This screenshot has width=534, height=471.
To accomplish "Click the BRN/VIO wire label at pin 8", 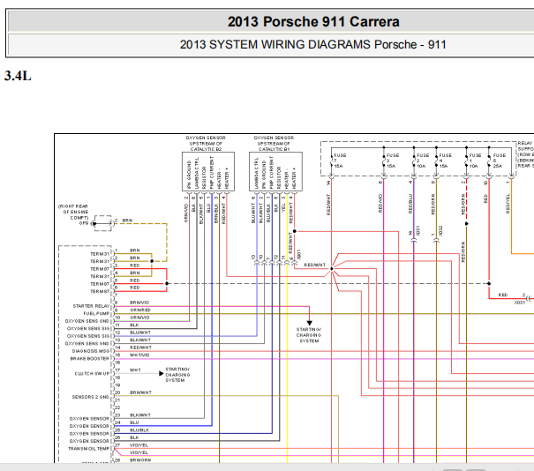I will coord(139,303).
